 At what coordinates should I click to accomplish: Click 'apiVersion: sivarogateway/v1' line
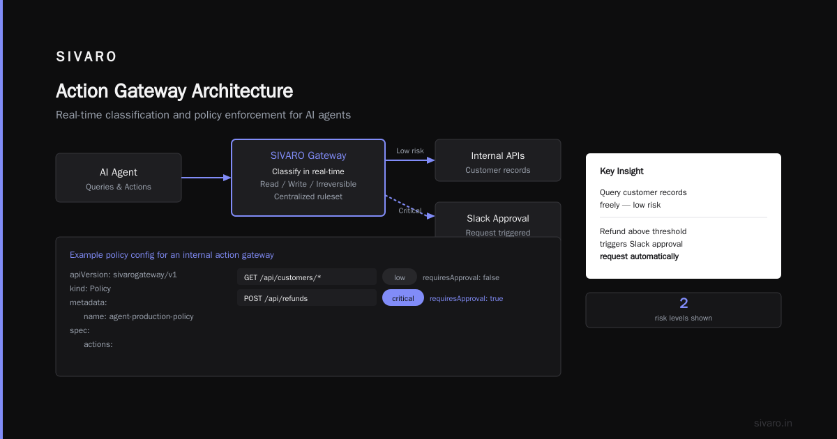(x=123, y=275)
